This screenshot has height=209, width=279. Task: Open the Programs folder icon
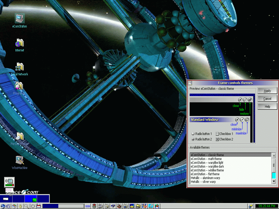tap(19, 86)
